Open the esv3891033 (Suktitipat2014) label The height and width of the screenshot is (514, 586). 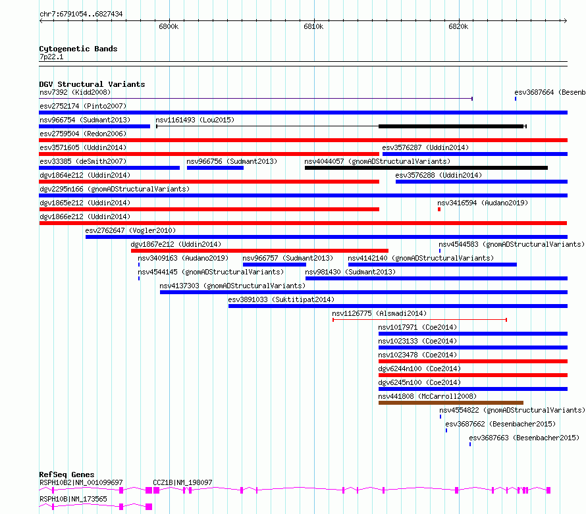tap(281, 299)
